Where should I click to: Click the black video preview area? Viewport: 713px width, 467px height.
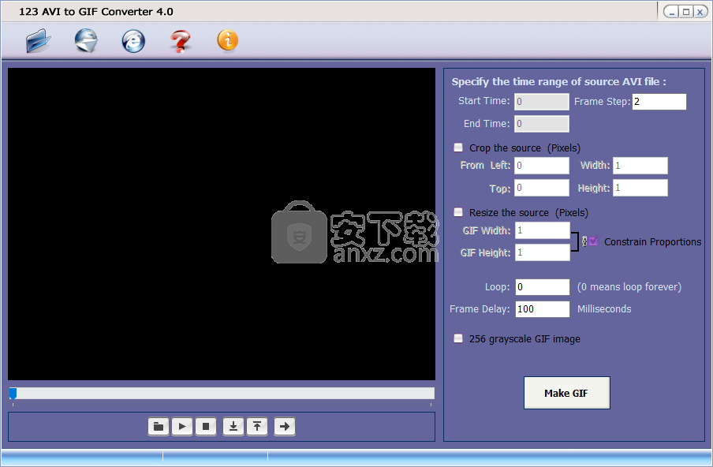click(222, 224)
